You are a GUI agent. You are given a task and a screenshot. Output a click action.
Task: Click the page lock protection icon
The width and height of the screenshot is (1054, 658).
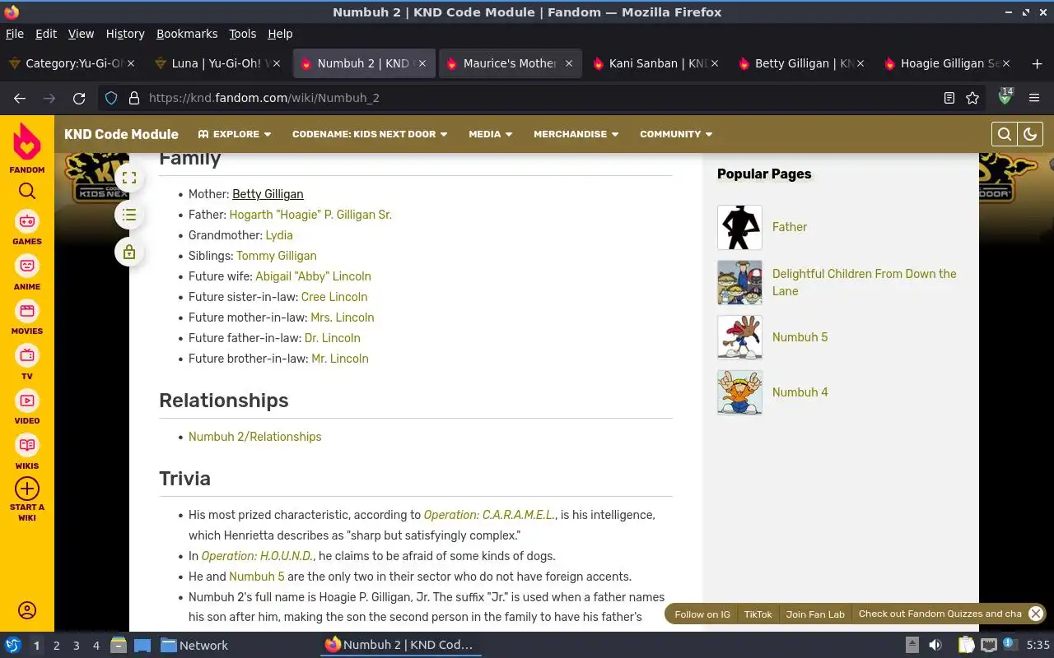[129, 252]
